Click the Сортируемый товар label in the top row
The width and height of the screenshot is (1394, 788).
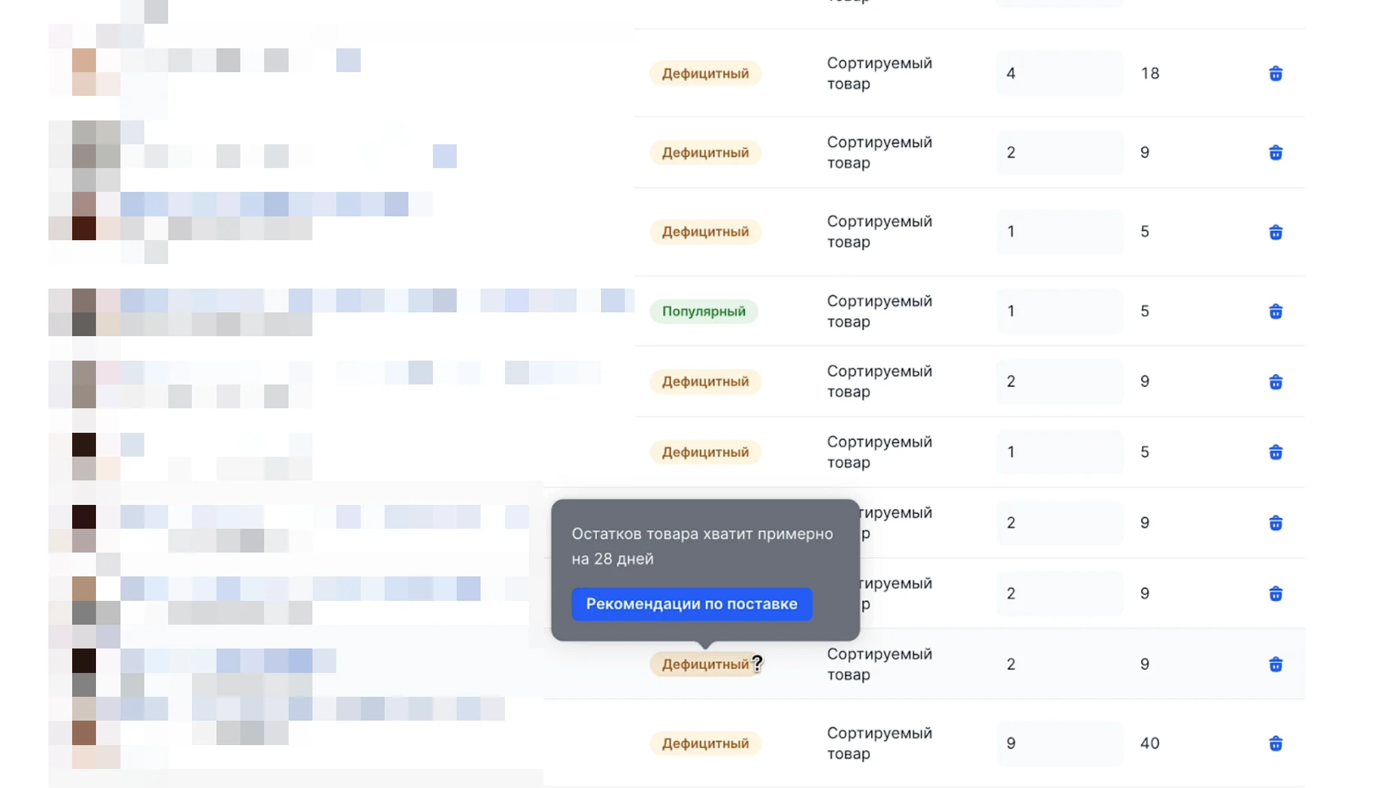879,73
